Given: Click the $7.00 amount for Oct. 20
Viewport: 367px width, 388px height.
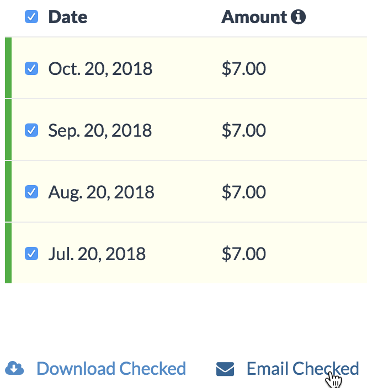Looking at the screenshot, I should pos(243,69).
